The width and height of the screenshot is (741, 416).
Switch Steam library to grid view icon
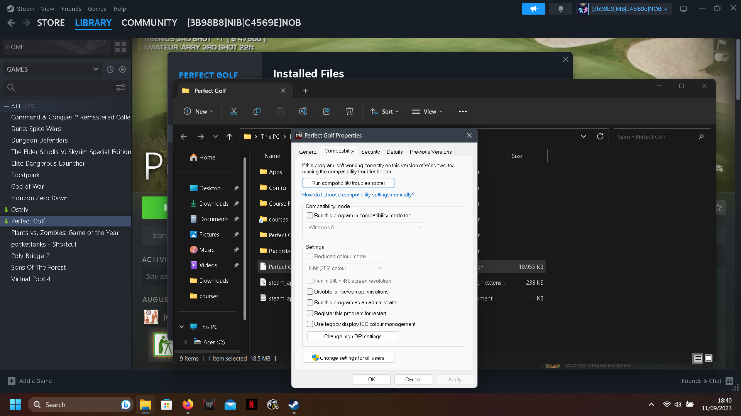120,47
